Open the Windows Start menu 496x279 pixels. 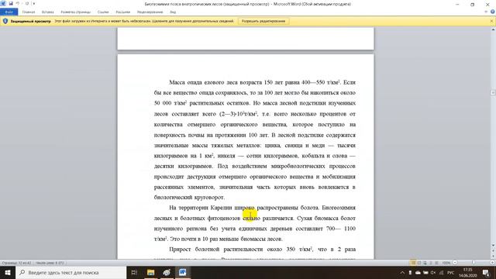(x=8, y=272)
